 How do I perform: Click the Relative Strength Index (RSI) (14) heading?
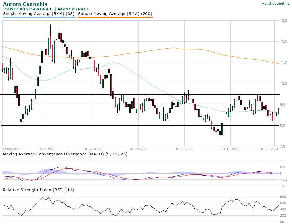point(38,190)
